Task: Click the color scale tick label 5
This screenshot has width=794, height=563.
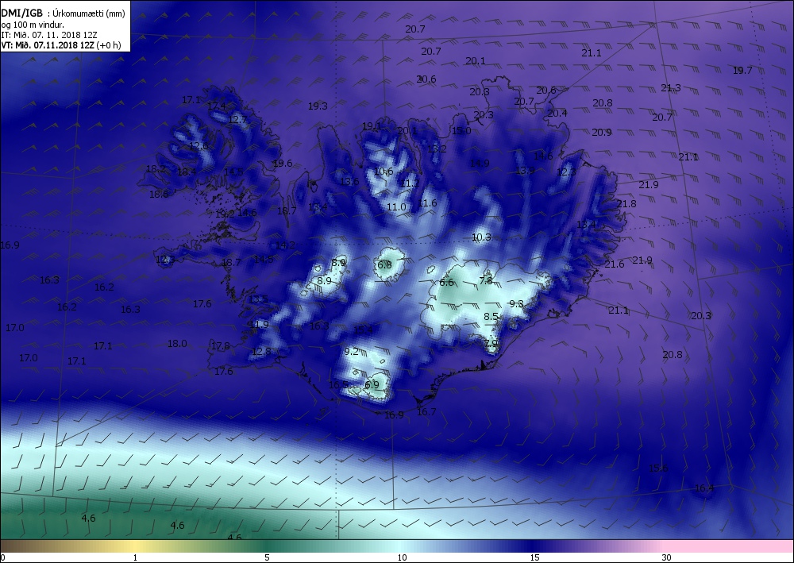Action: tap(267, 558)
